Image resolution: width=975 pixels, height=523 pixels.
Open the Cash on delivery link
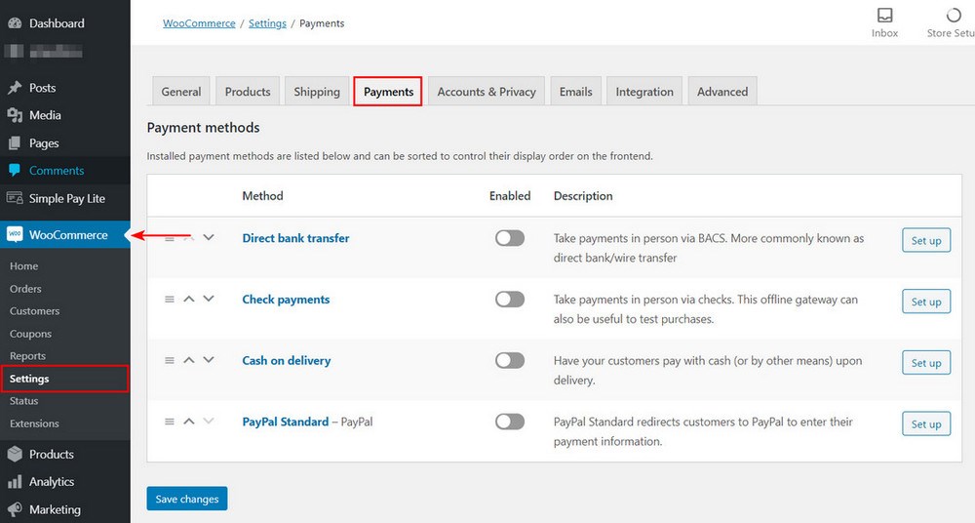[287, 360]
